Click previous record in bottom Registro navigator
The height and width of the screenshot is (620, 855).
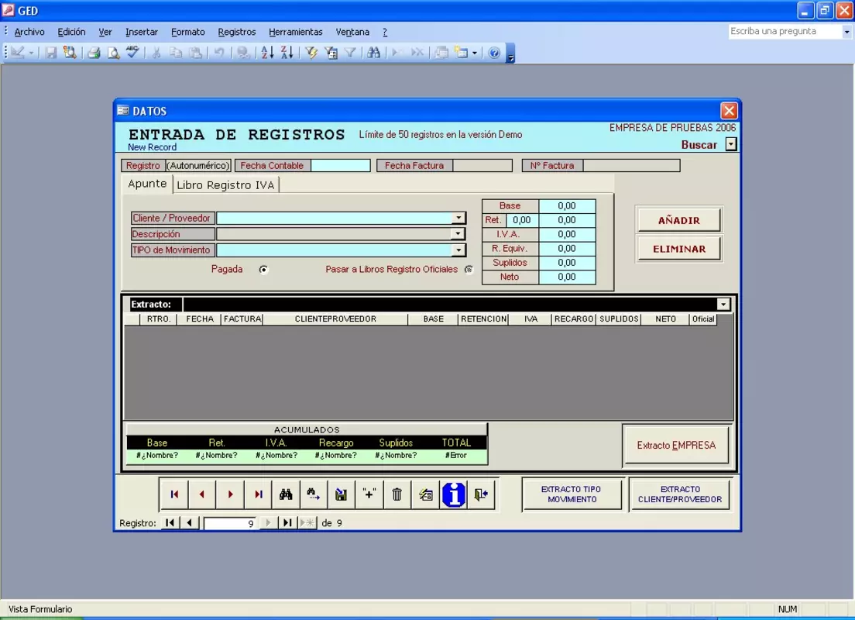pyautogui.click(x=189, y=523)
